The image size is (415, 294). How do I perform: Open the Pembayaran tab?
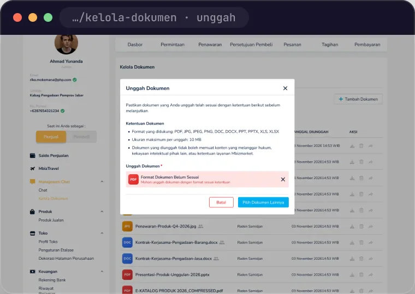click(x=367, y=45)
